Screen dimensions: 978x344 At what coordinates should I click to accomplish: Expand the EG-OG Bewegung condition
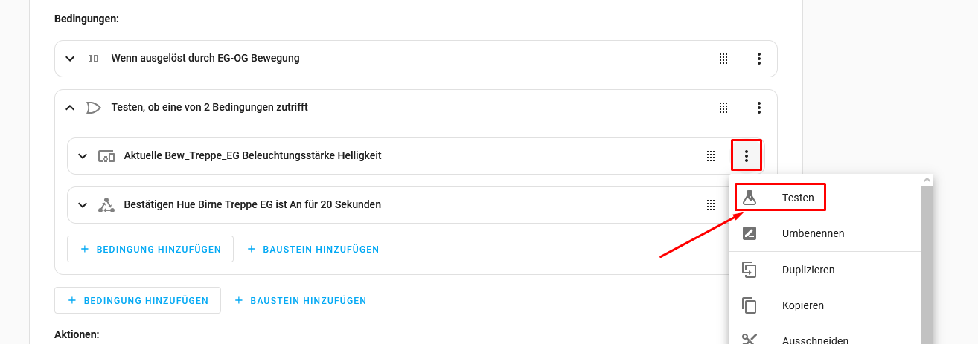coord(71,59)
